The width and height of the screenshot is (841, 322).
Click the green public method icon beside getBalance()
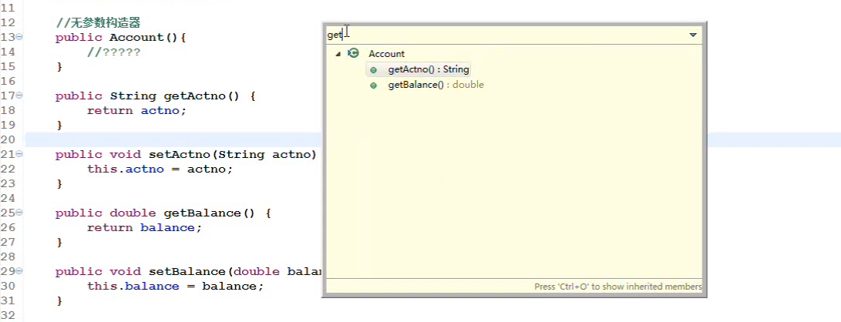373,85
